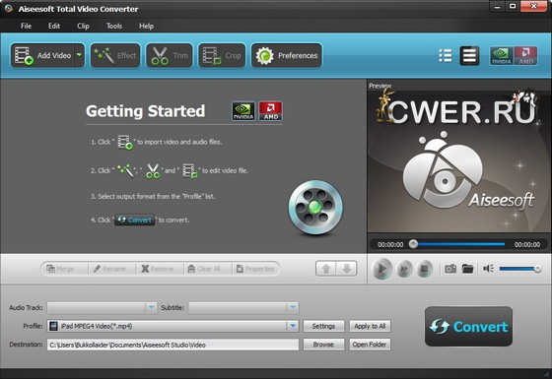Switch to the thumbnail list view icon
The height and width of the screenshot is (379, 552).
click(469, 55)
